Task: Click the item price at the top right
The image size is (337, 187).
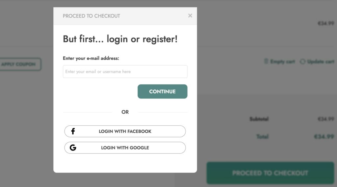Action: coord(326,23)
